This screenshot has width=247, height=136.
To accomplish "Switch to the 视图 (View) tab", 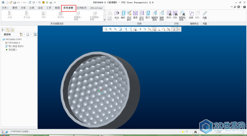I will point(57,8).
